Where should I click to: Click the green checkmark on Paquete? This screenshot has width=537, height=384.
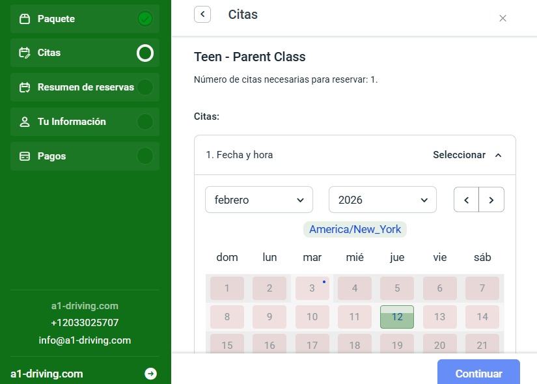tap(145, 19)
